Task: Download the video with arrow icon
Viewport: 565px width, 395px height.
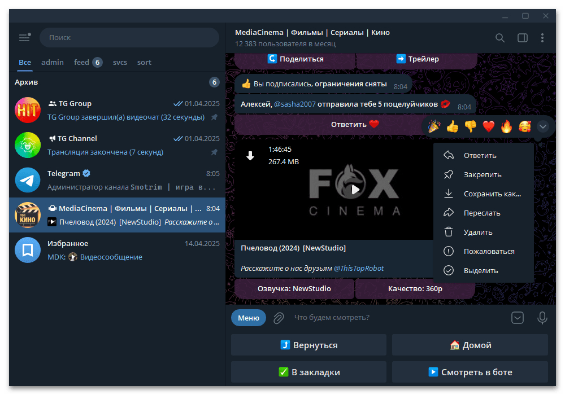Action: 250,155
